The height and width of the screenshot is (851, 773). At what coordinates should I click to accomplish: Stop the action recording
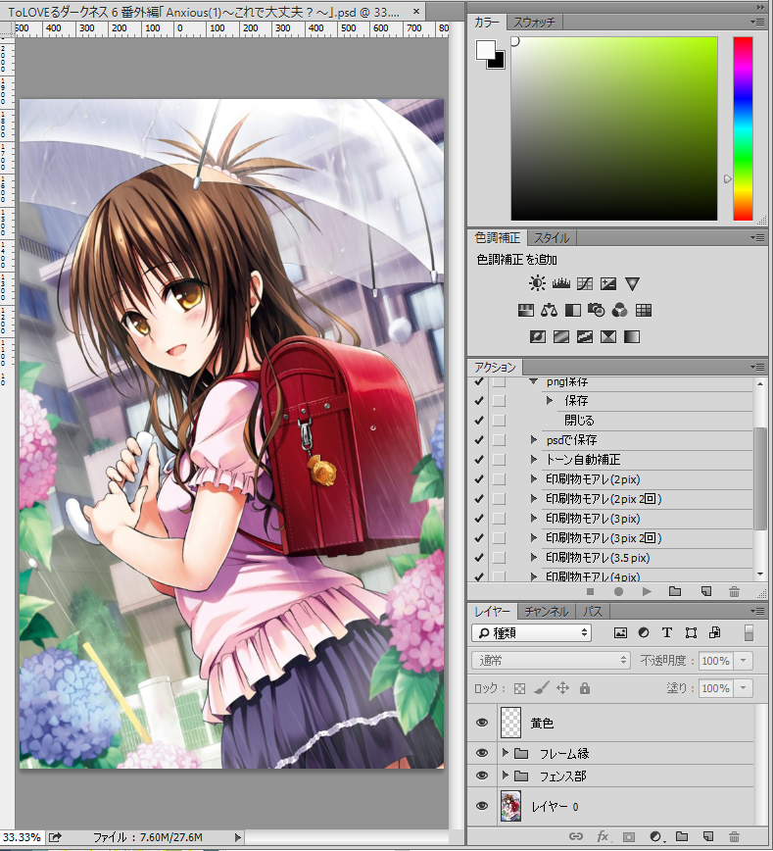pos(590,591)
